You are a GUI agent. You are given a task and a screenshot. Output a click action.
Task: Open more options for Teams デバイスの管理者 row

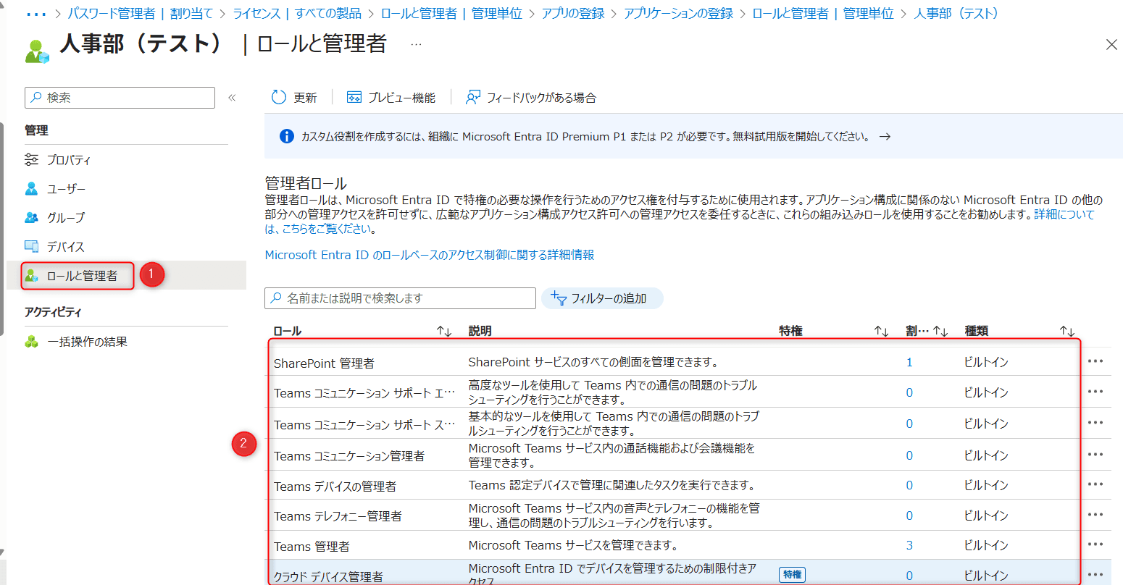tap(1095, 484)
